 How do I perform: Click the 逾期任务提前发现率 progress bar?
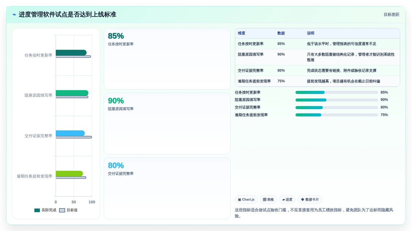tap(337, 115)
